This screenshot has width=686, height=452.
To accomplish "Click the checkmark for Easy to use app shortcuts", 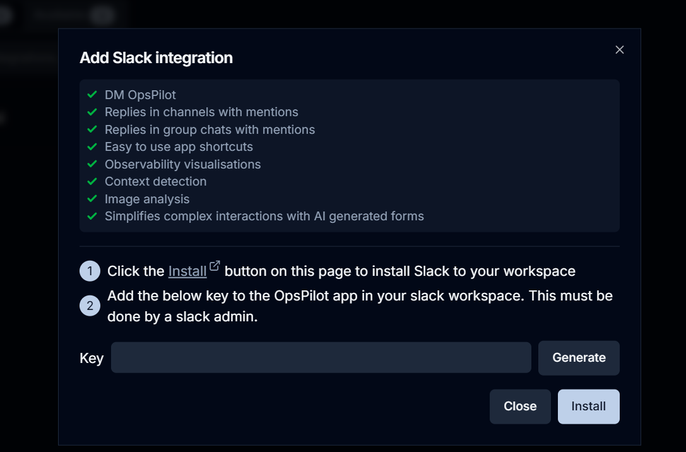I will click(92, 146).
